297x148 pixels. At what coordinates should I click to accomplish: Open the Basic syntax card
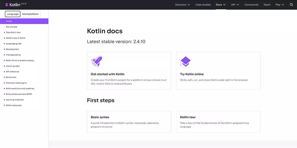click(129, 122)
